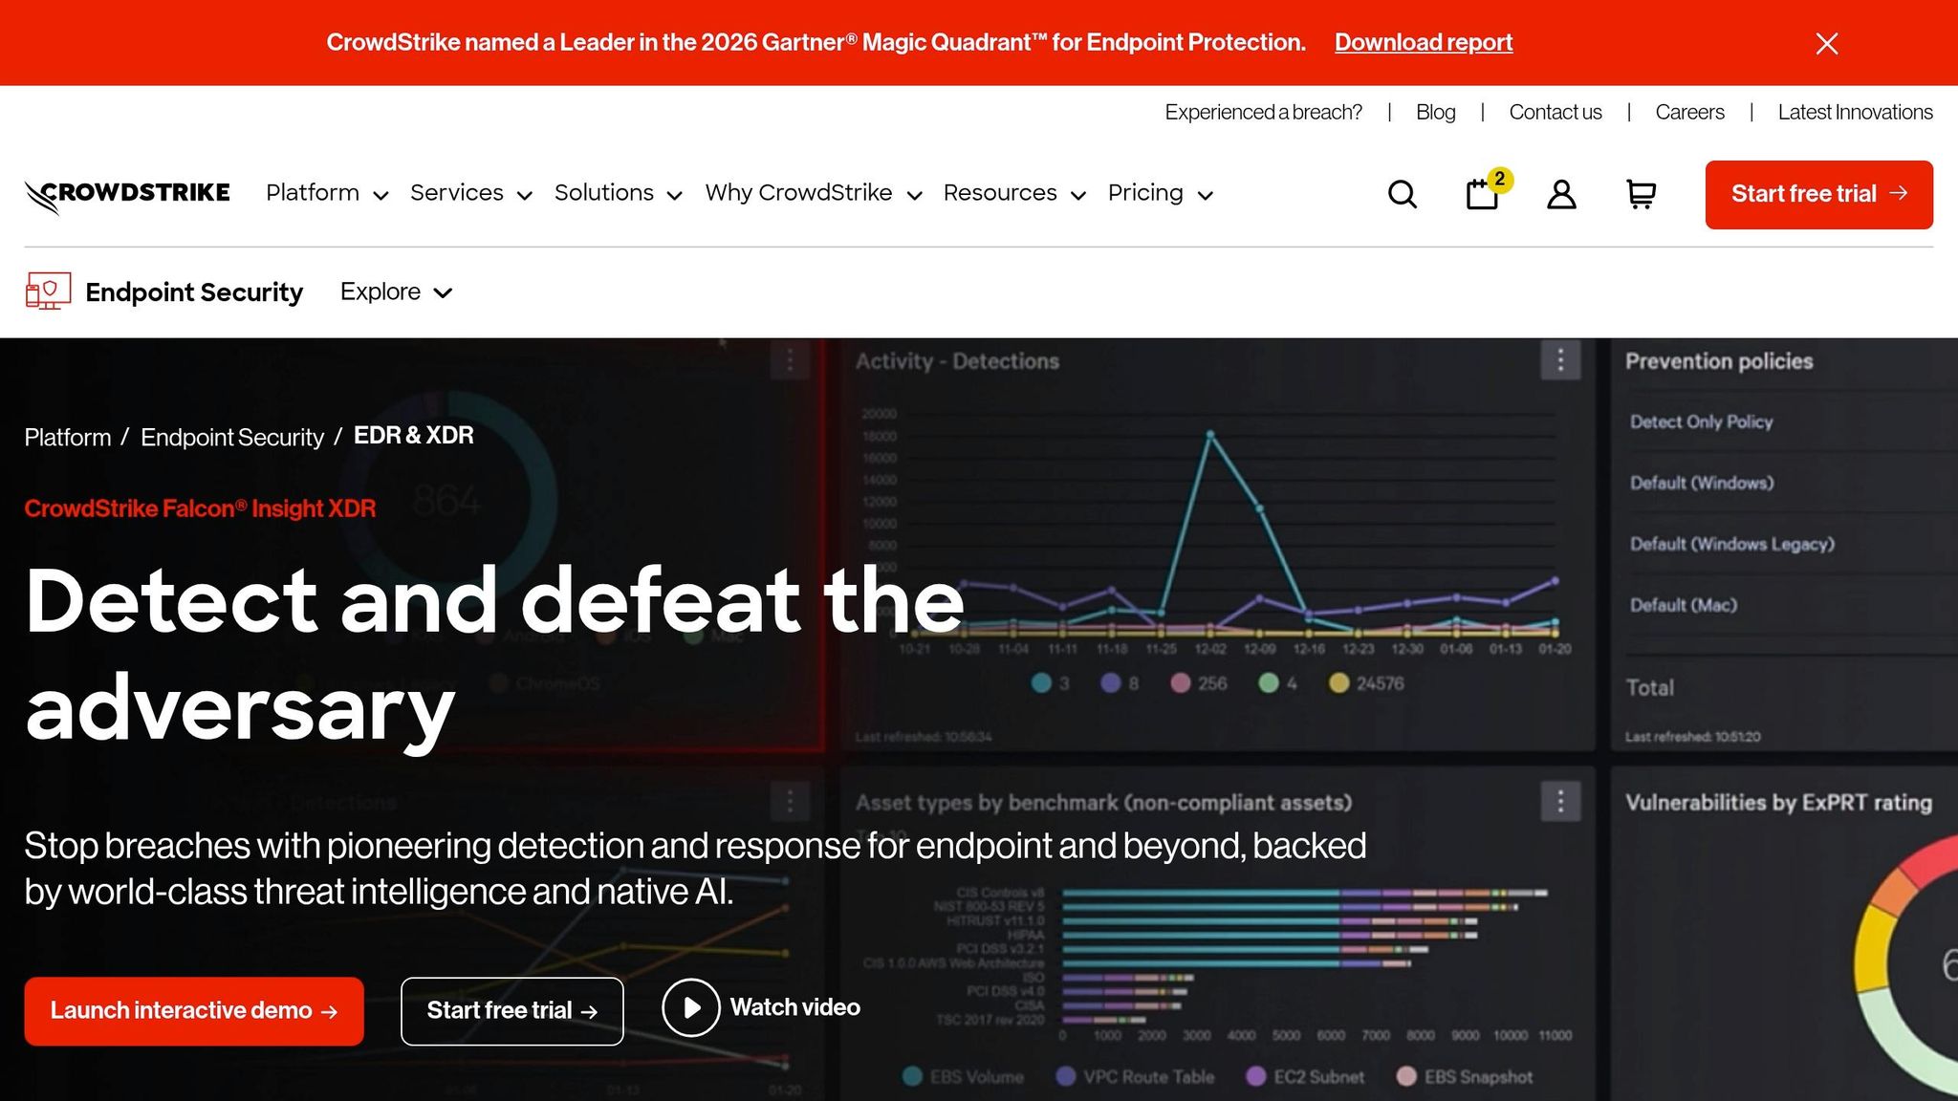Image resolution: width=1958 pixels, height=1101 pixels.
Task: Select Detect Only Policy row
Action: point(1792,421)
